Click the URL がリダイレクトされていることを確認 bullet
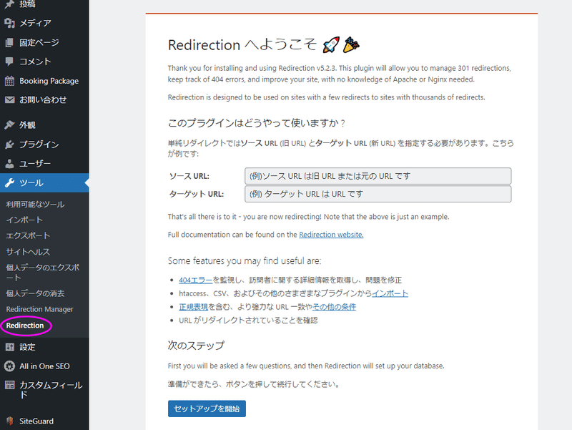The image size is (572, 430). pyautogui.click(x=248, y=321)
